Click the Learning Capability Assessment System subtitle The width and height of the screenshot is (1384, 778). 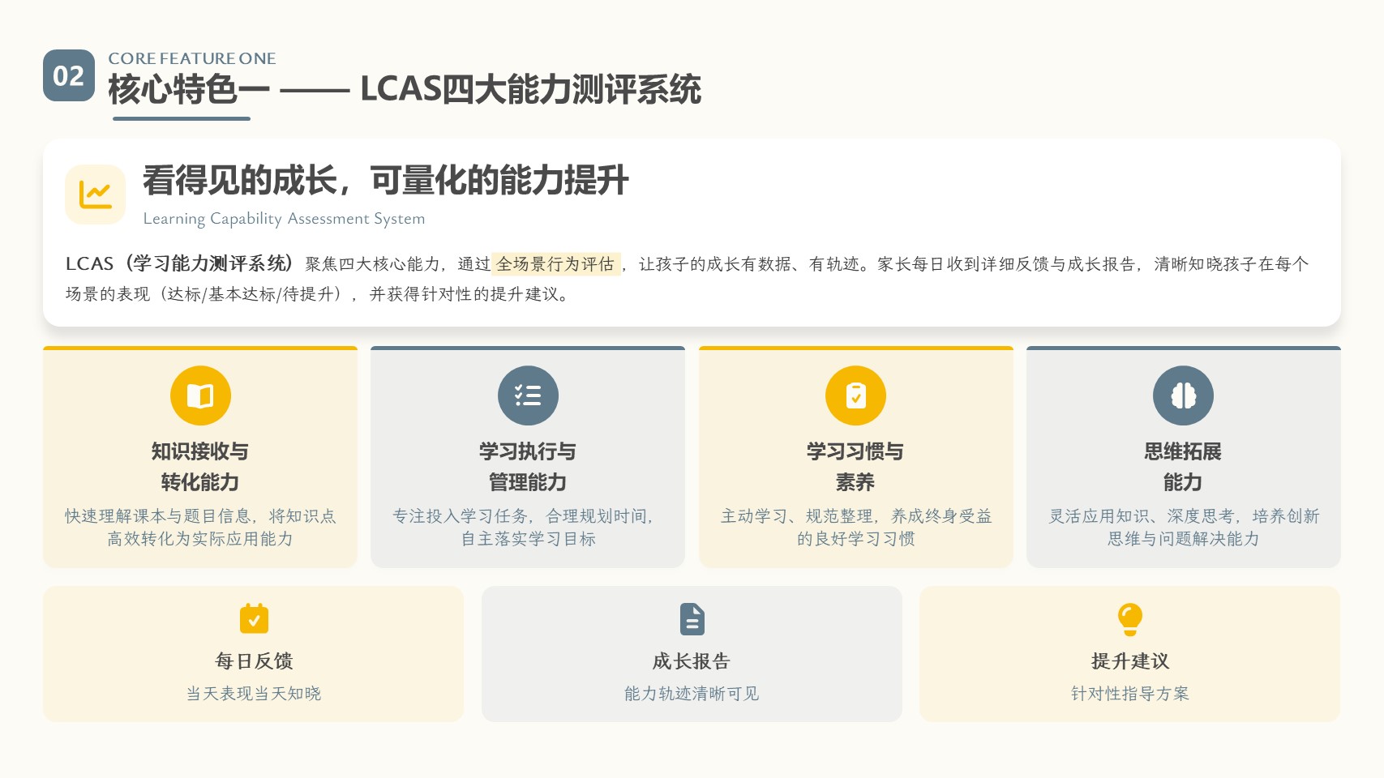point(284,219)
